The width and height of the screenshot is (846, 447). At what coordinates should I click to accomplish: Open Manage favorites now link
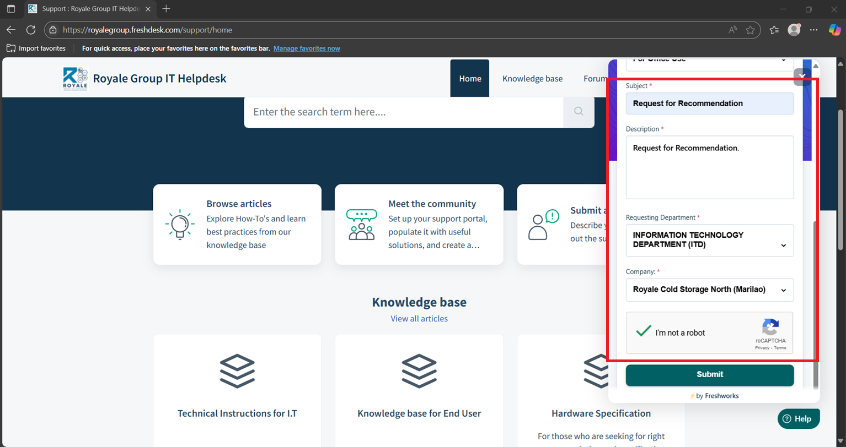[307, 48]
